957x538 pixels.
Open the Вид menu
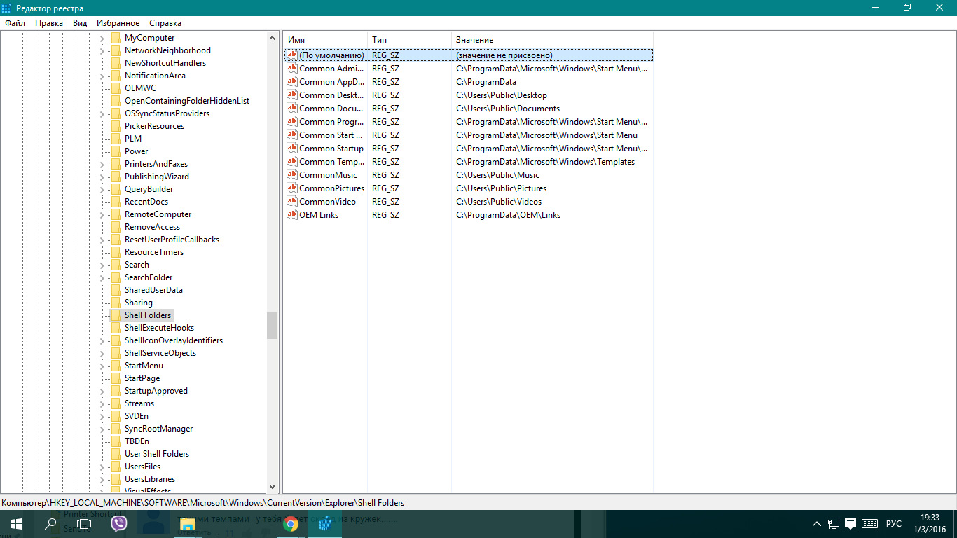tap(80, 23)
